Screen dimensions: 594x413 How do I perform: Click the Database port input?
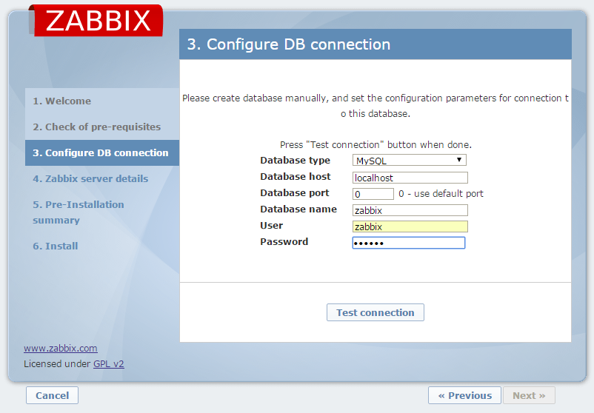click(373, 194)
